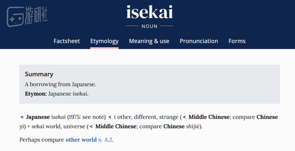Click the leading '<' symbol before Japanese
Viewport: 295px width, 151px height.
pos(22,117)
